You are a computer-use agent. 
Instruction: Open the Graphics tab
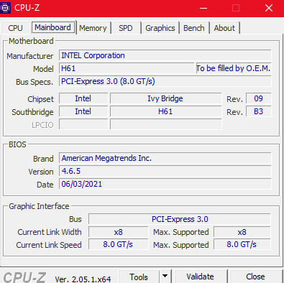(160, 28)
